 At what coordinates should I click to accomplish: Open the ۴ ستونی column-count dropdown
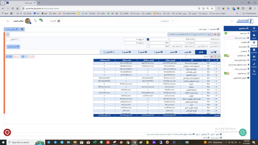[x=13, y=39]
